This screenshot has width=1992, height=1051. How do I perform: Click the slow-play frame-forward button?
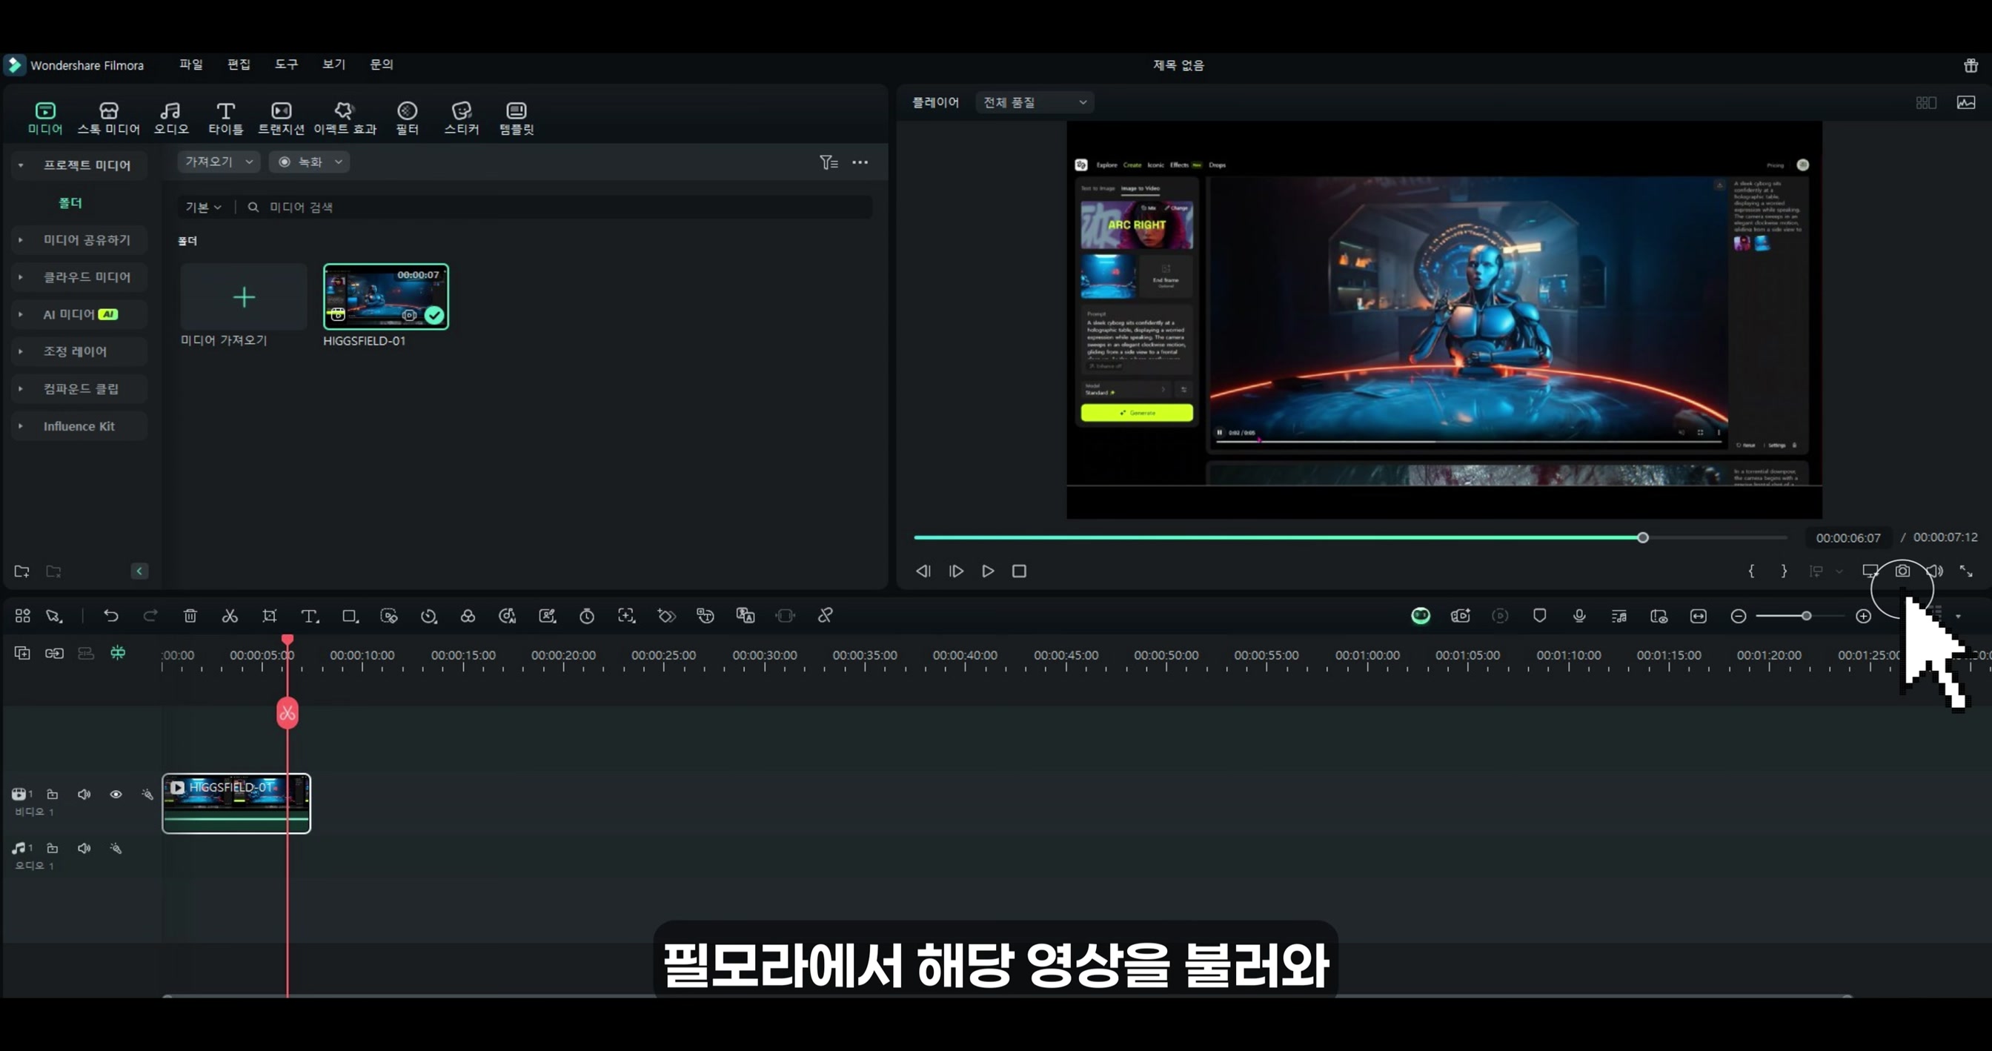(956, 571)
